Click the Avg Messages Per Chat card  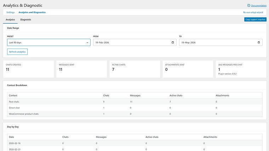click(241, 69)
